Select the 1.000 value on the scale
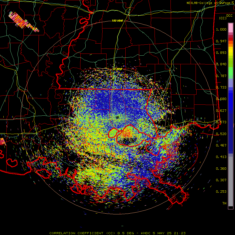Image resolution: width=235 pixels, height=235 pixels. (221, 29)
